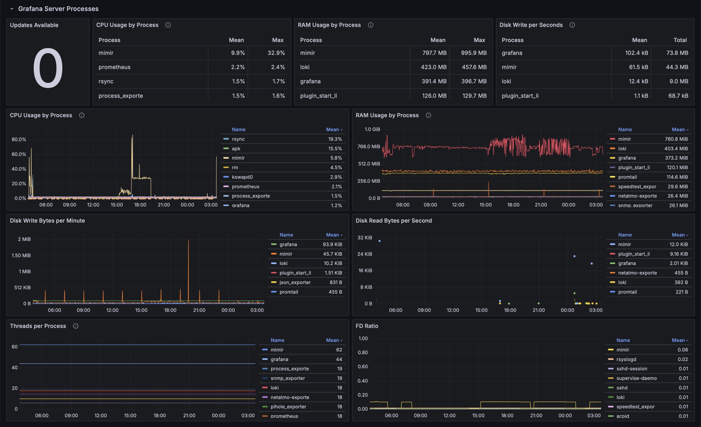This screenshot has height=427, width=701.
Task: Click grafana total 73.8 MB cell
Action: 677,53
